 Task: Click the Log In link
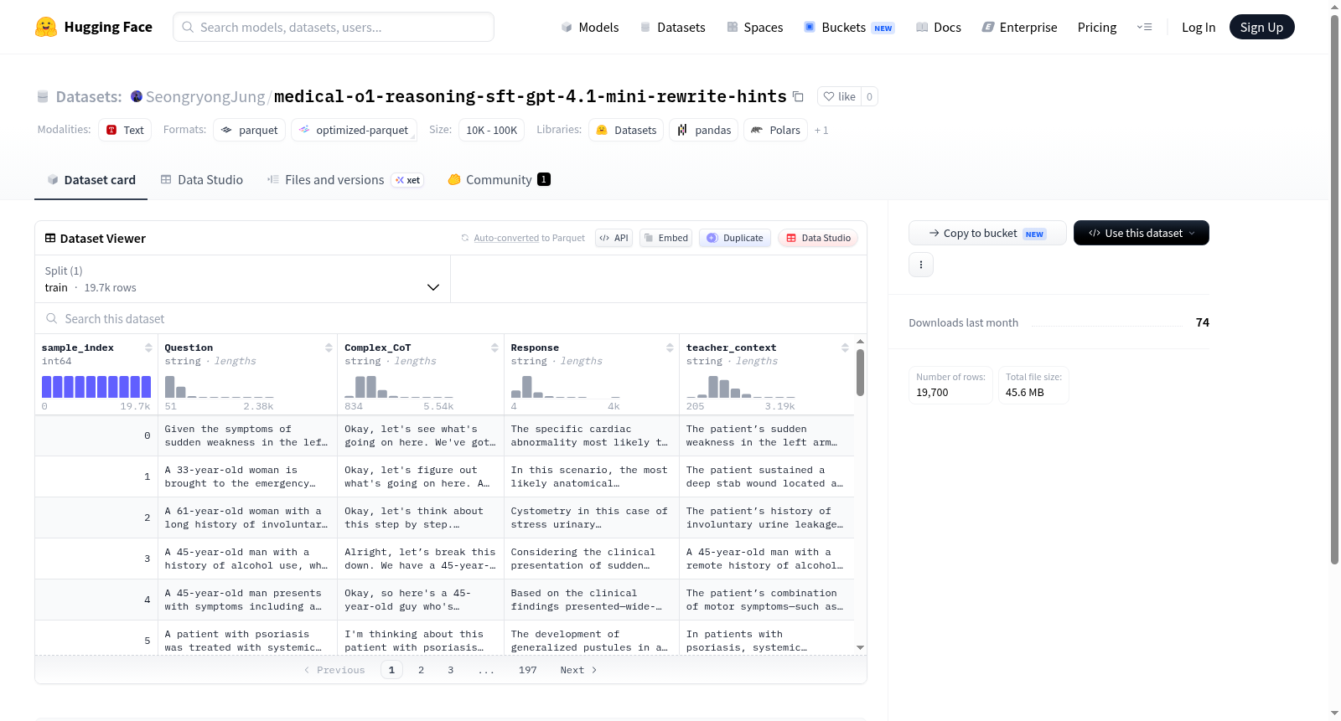point(1199,27)
